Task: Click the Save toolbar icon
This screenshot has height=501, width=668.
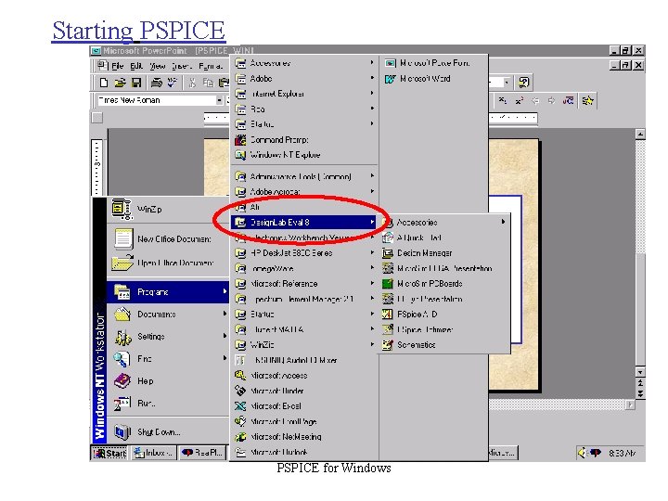Action: click(136, 83)
